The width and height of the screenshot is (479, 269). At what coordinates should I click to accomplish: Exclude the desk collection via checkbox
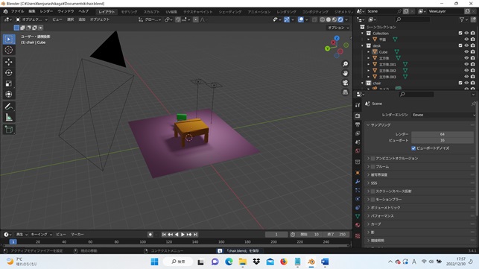pos(460,45)
